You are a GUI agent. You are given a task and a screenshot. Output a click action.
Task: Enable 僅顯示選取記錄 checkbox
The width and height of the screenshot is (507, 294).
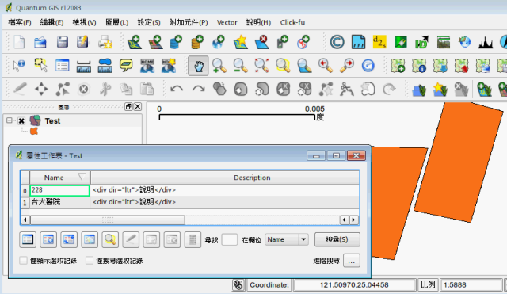pos(23,261)
